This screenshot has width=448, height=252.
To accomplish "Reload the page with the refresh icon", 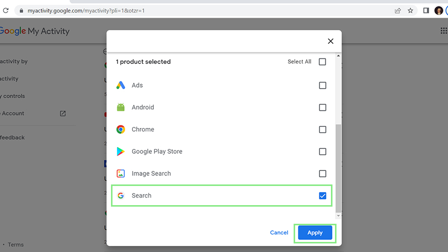I will [x=6, y=11].
